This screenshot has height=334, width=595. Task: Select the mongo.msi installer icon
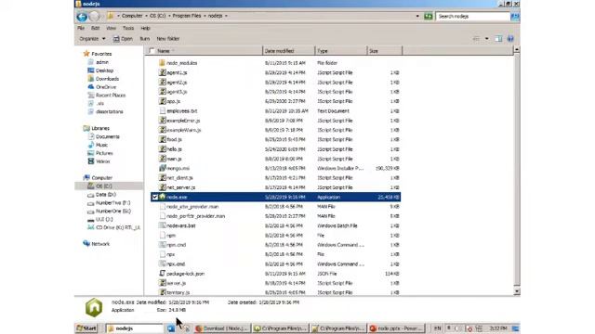(x=163, y=168)
